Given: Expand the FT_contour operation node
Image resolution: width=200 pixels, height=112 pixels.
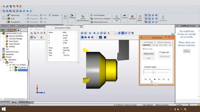Looking at the screenshot, I should [10, 68].
